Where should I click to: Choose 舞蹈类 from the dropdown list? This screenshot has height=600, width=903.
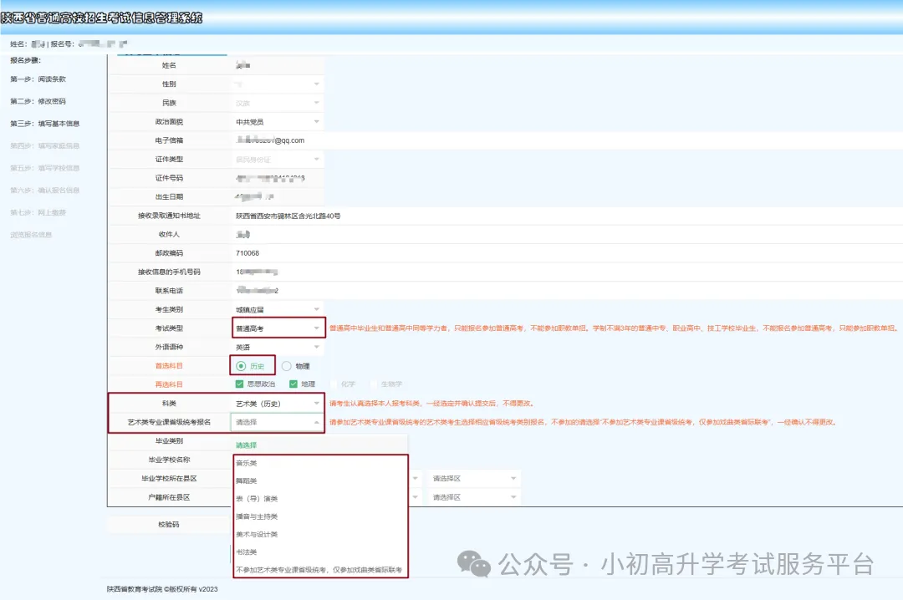pos(320,481)
